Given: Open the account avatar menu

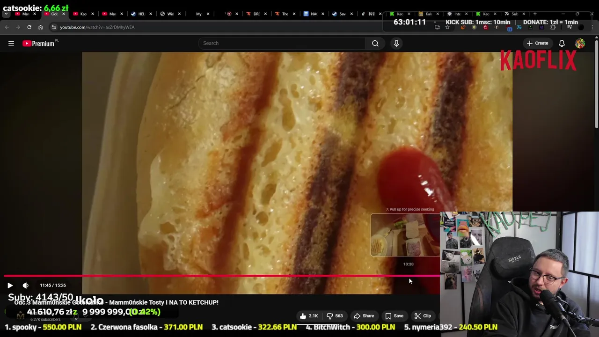Looking at the screenshot, I should tap(580, 44).
